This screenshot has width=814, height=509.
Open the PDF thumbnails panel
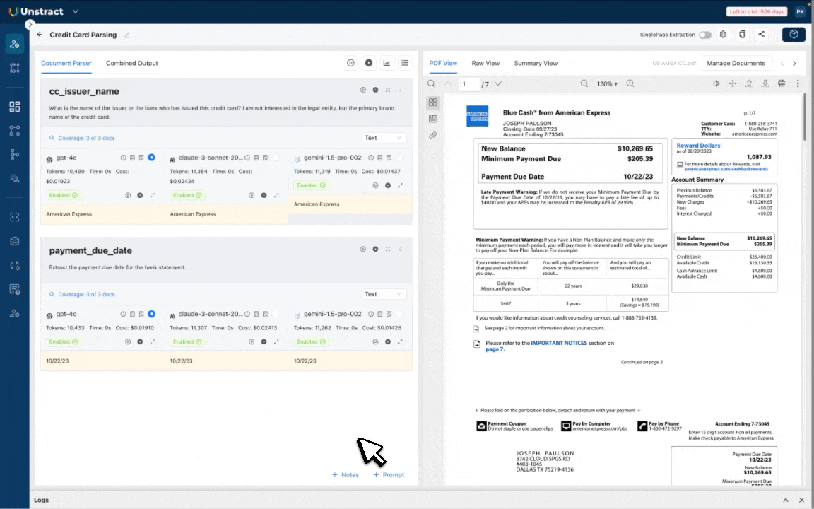[433, 103]
